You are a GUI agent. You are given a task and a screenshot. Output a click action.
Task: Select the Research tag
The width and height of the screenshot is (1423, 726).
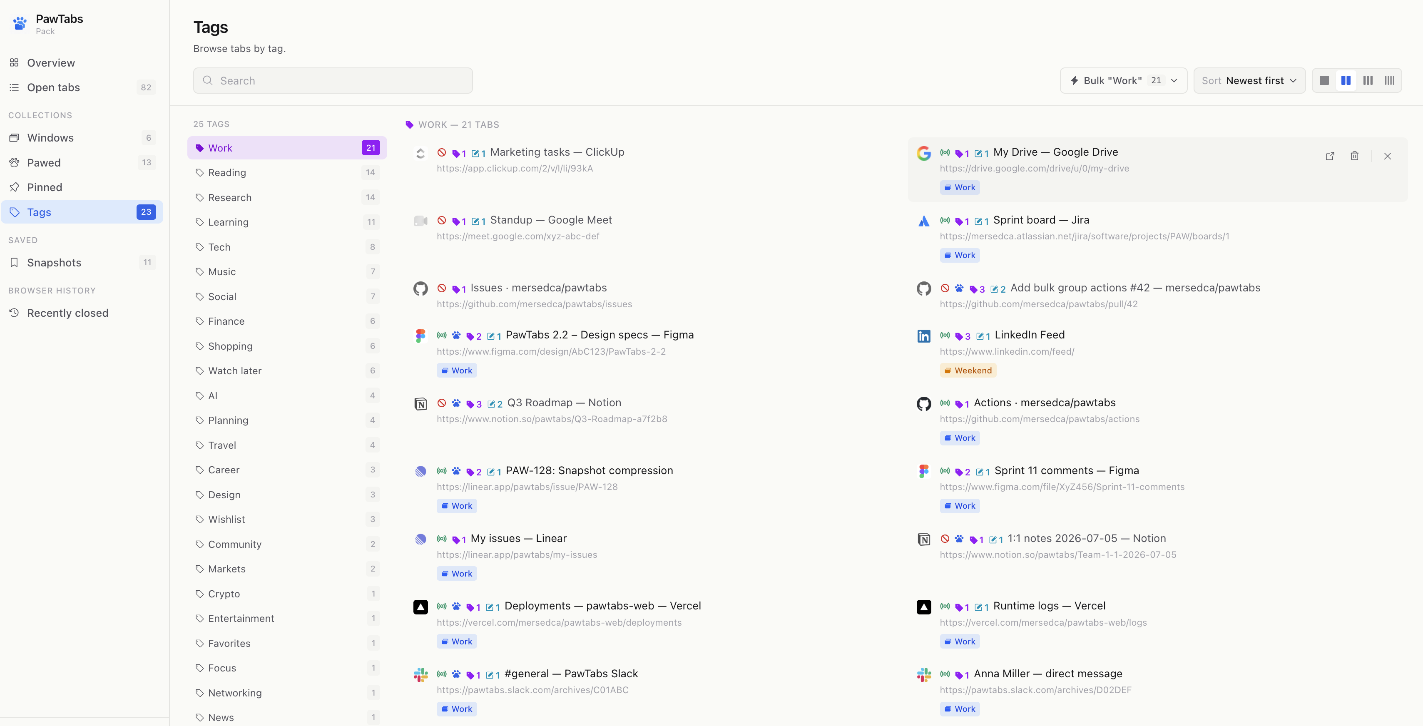click(x=287, y=197)
